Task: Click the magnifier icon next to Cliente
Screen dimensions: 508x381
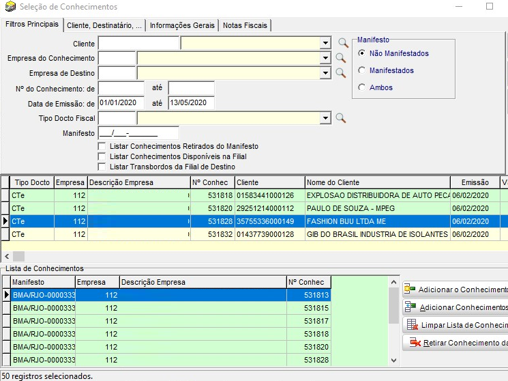Action: pyautogui.click(x=343, y=43)
